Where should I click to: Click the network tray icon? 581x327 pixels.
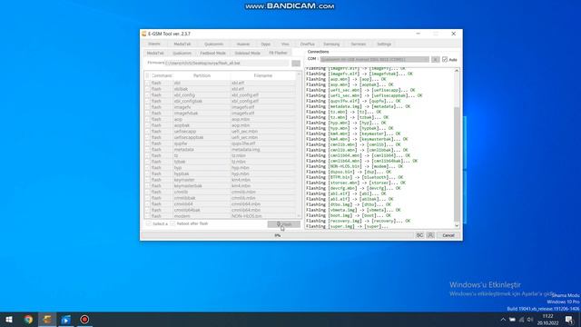tap(521, 320)
